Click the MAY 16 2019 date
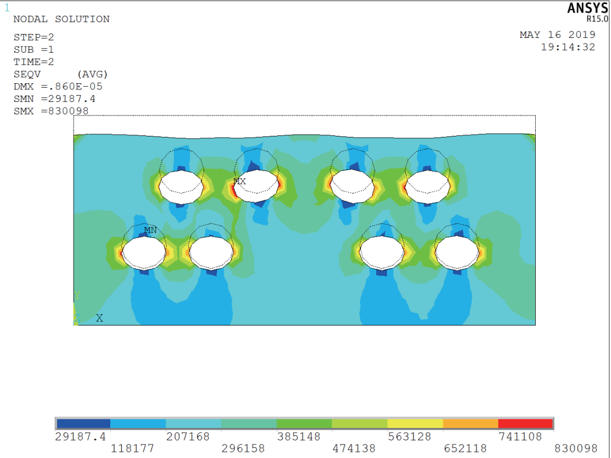 558,35
